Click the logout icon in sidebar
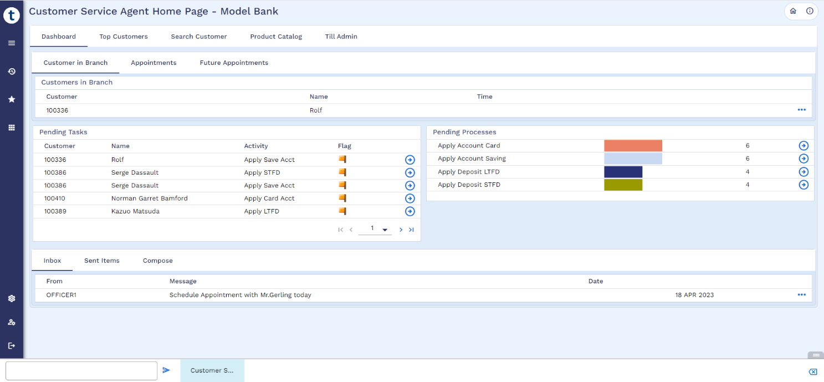The width and height of the screenshot is (824, 382). pyautogui.click(x=12, y=345)
